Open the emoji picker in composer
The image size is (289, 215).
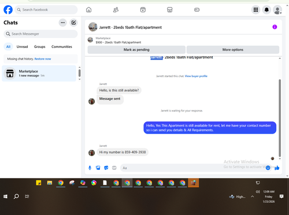268,168
